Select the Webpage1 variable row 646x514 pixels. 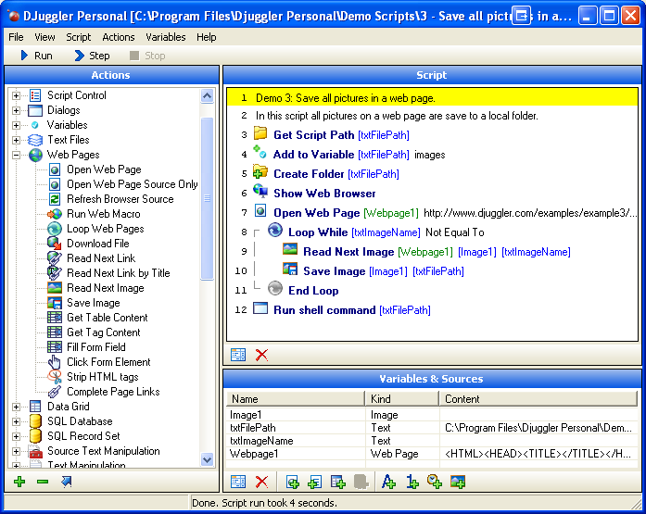431,454
